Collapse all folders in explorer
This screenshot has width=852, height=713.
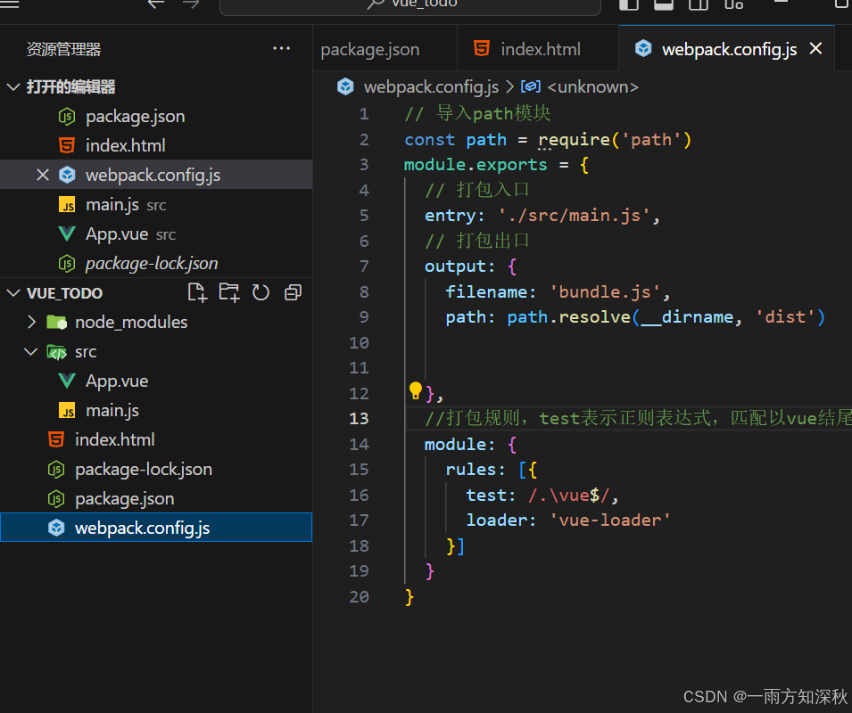pos(293,292)
